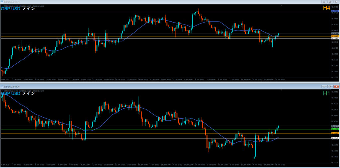This screenshot has height=168, width=340.
Task: Click blue 1.35521 price tag in H4 chart
Action: pyautogui.click(x=335, y=11)
